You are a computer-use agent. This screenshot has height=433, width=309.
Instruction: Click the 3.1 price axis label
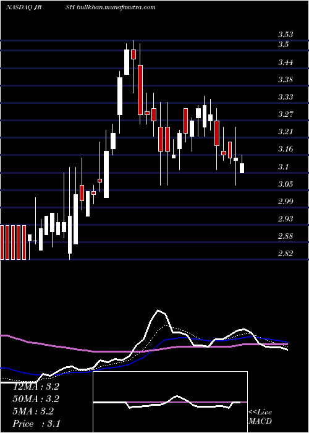(x=283, y=167)
